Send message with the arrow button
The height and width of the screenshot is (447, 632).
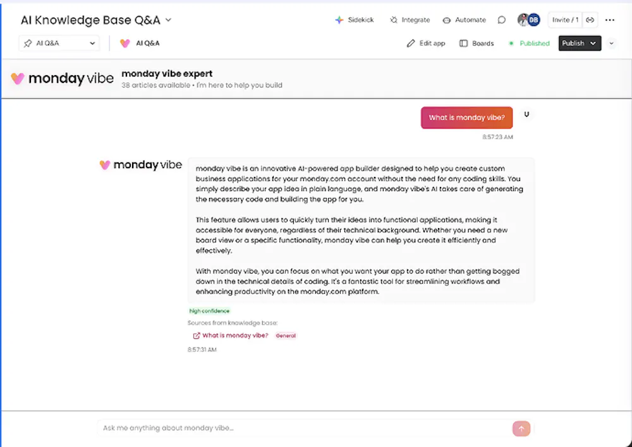click(521, 429)
